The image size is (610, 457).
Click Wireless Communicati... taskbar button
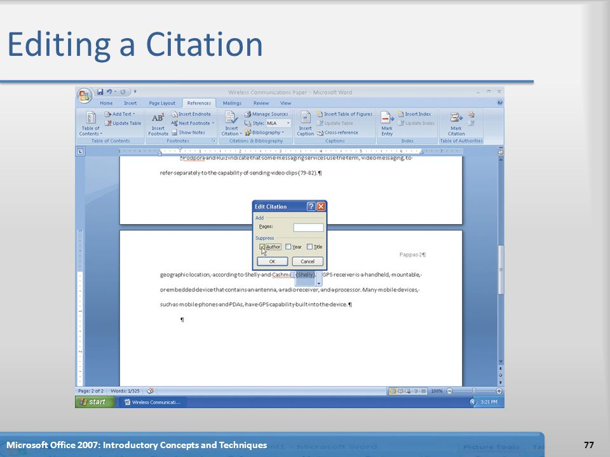point(153,402)
